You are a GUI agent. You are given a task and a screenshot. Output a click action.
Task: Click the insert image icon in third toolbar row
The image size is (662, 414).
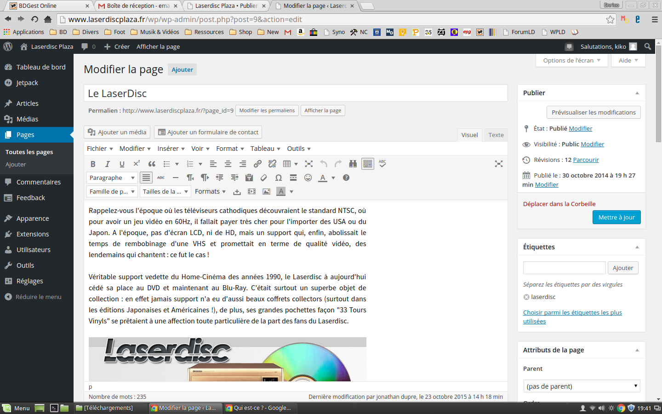click(266, 191)
